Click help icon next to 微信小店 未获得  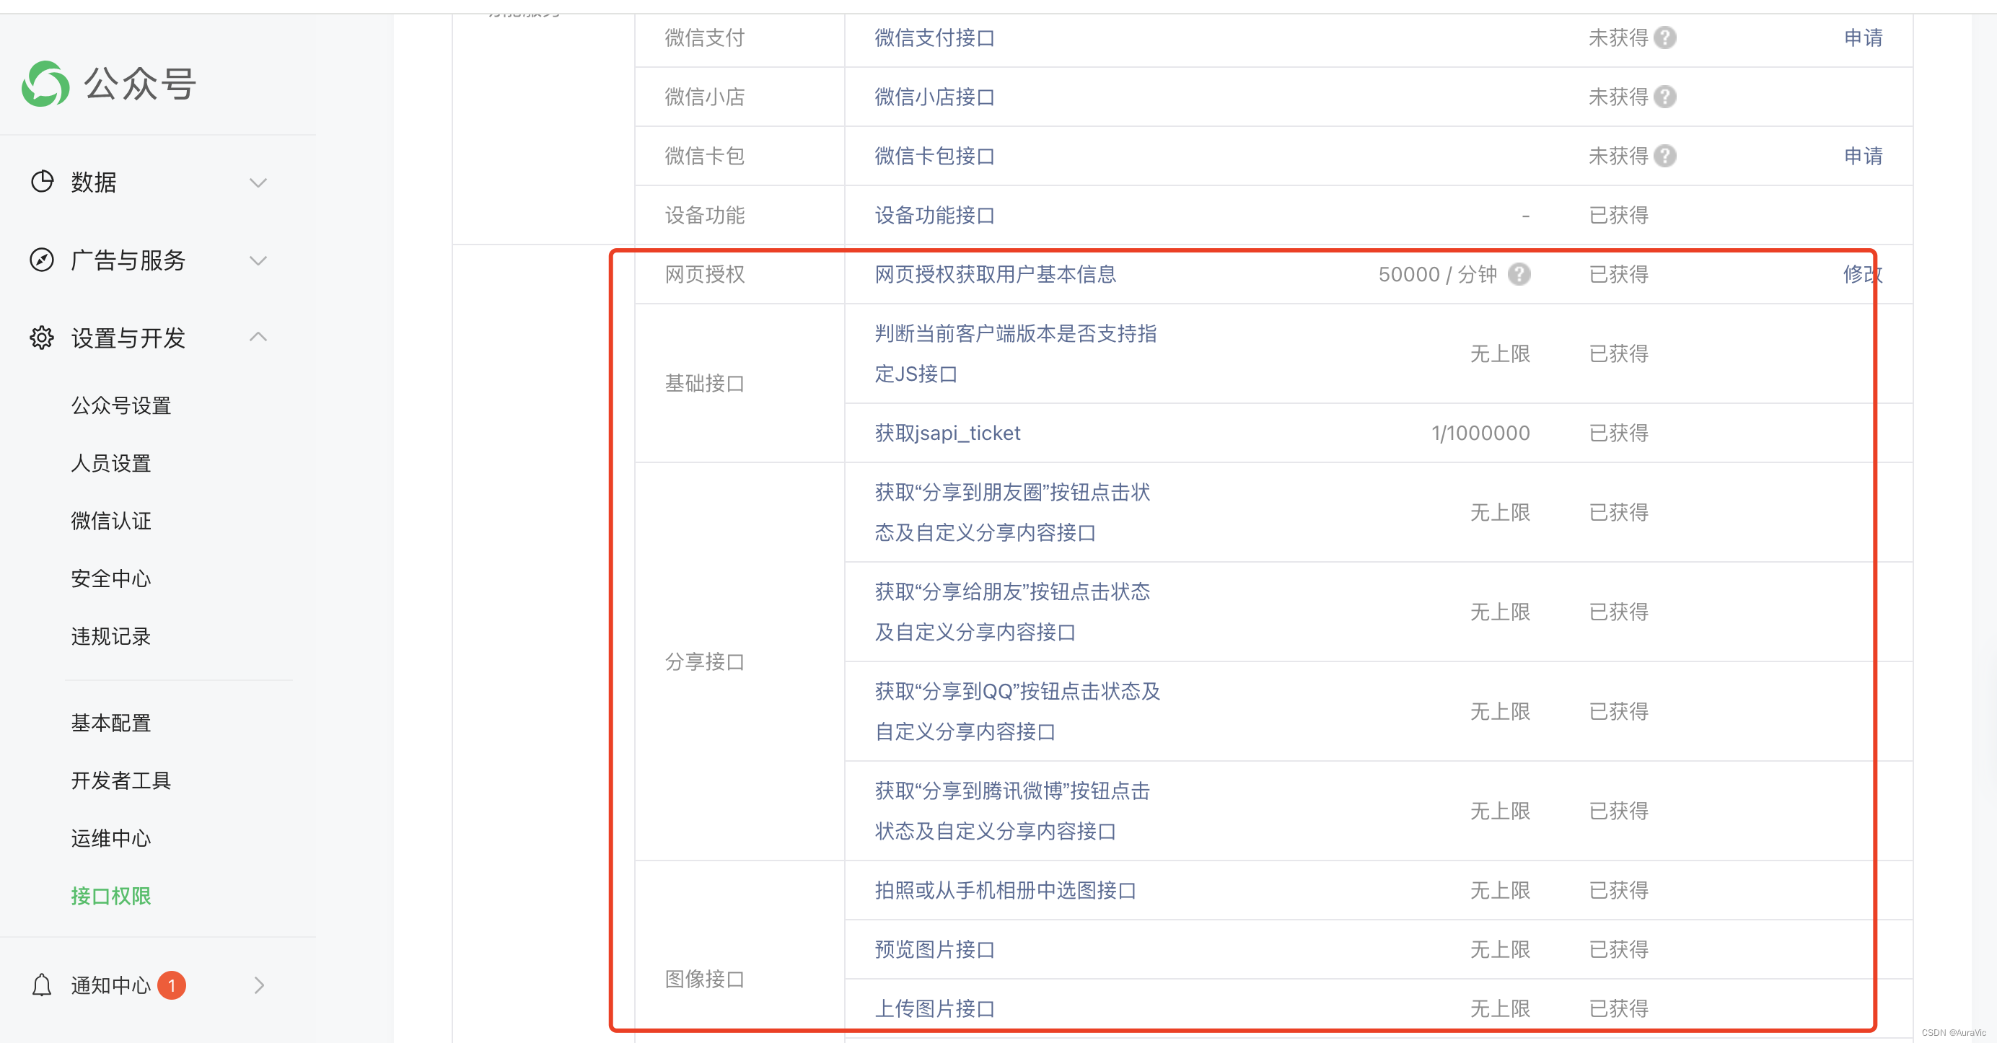[x=1664, y=97]
